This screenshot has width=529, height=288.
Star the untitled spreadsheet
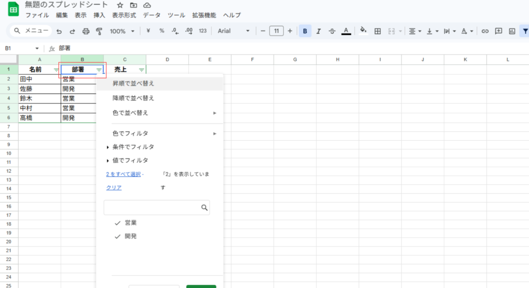tap(120, 5)
